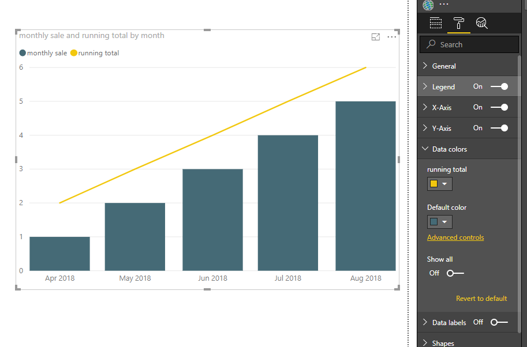Click the format pane scrollbar
The height and width of the screenshot is (347, 527).
(x=519, y=195)
